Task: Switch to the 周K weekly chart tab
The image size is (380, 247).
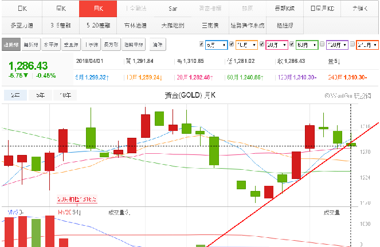Action: click(x=61, y=9)
